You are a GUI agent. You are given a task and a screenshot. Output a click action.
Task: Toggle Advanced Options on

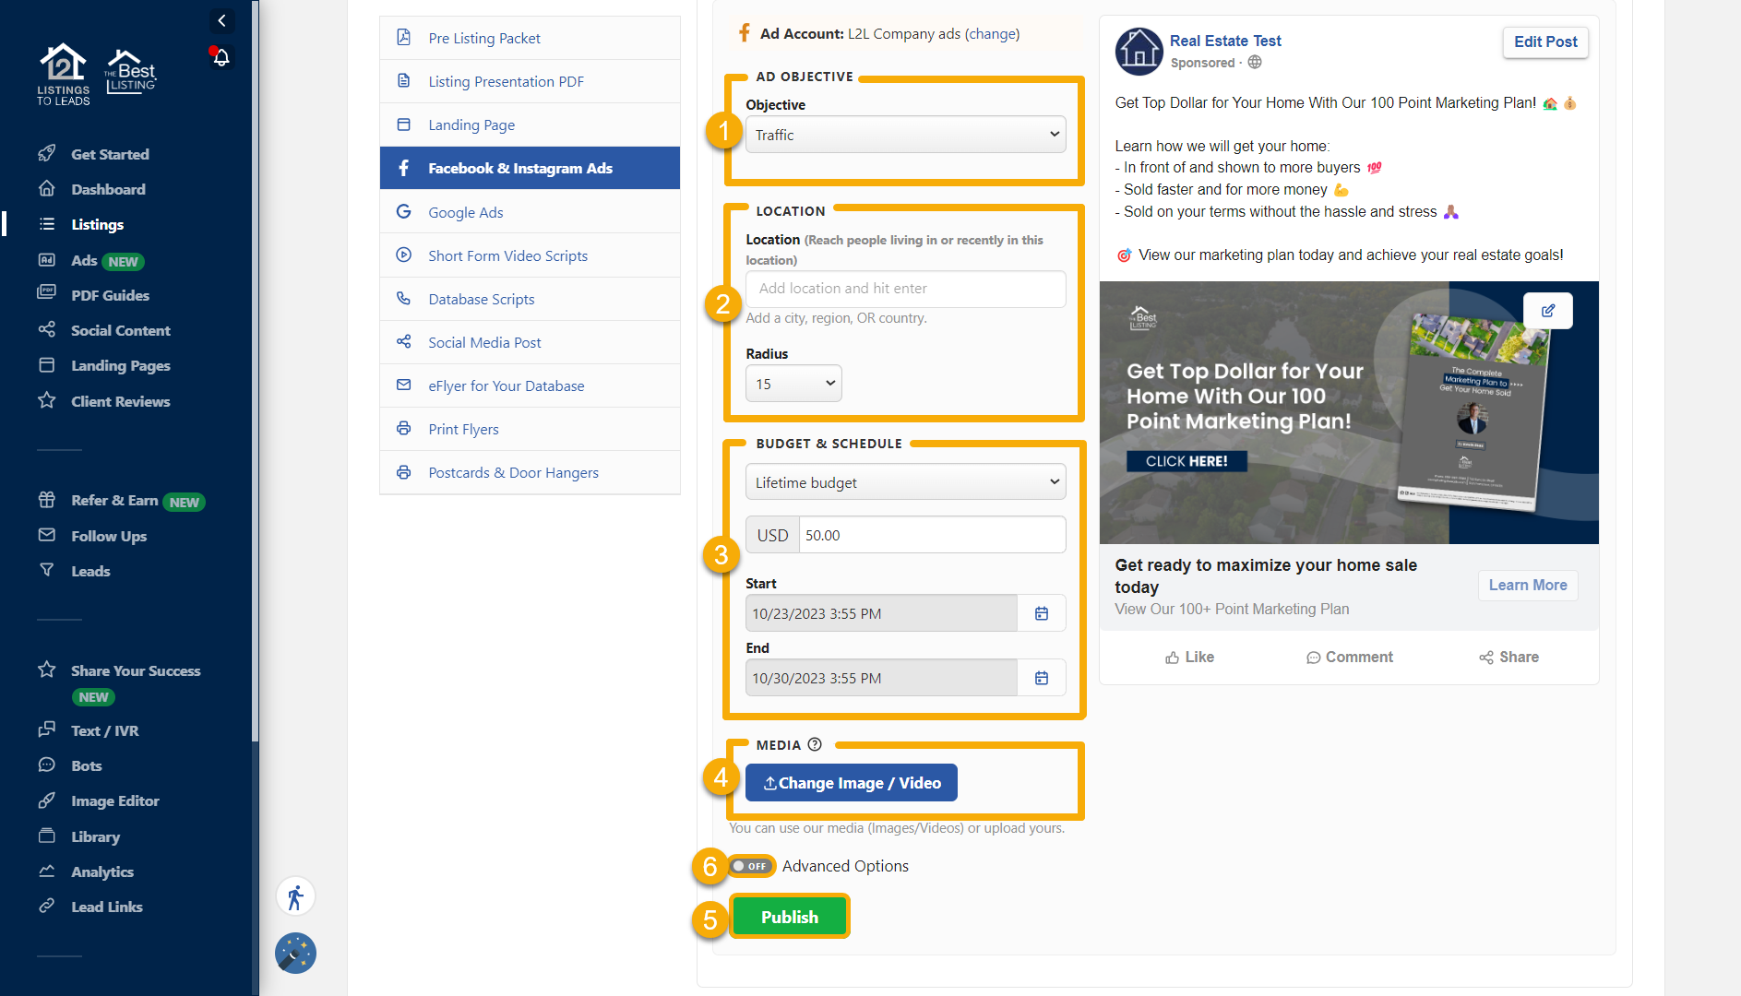click(750, 866)
